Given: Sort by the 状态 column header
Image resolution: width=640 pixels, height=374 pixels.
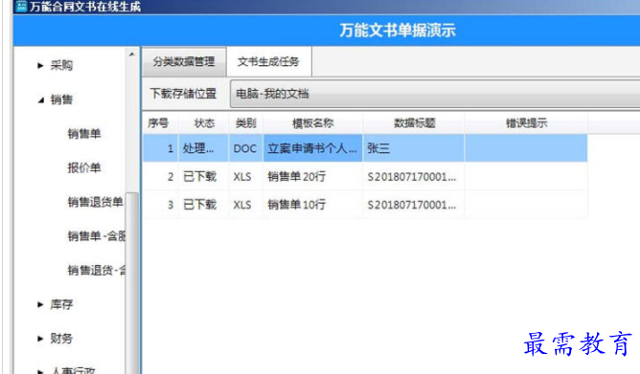Looking at the screenshot, I should (x=204, y=123).
